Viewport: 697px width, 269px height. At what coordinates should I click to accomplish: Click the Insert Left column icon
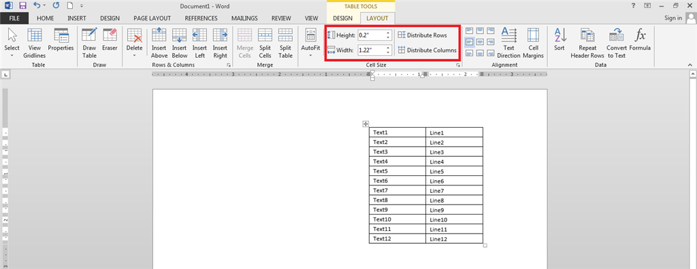click(x=199, y=43)
